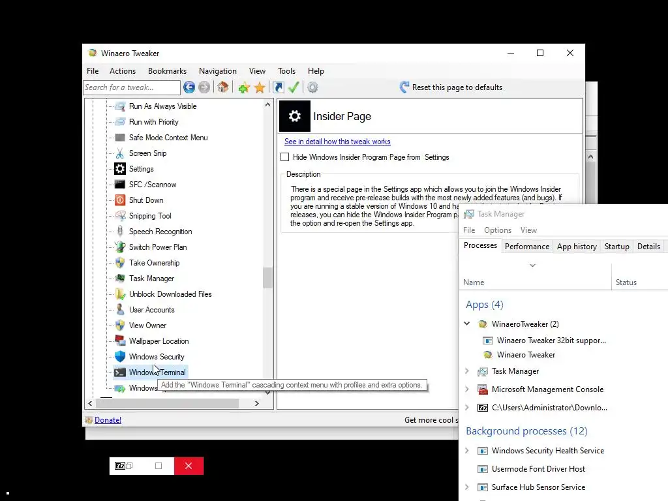
Task: Select Run As Always Visible tree item
Action: 162,106
